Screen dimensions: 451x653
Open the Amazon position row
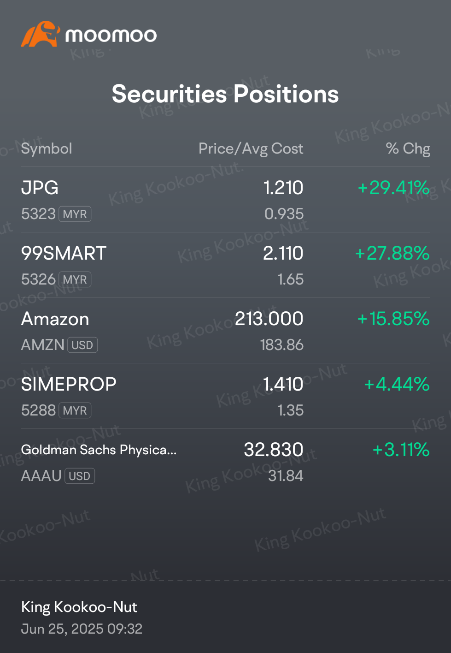click(225, 331)
